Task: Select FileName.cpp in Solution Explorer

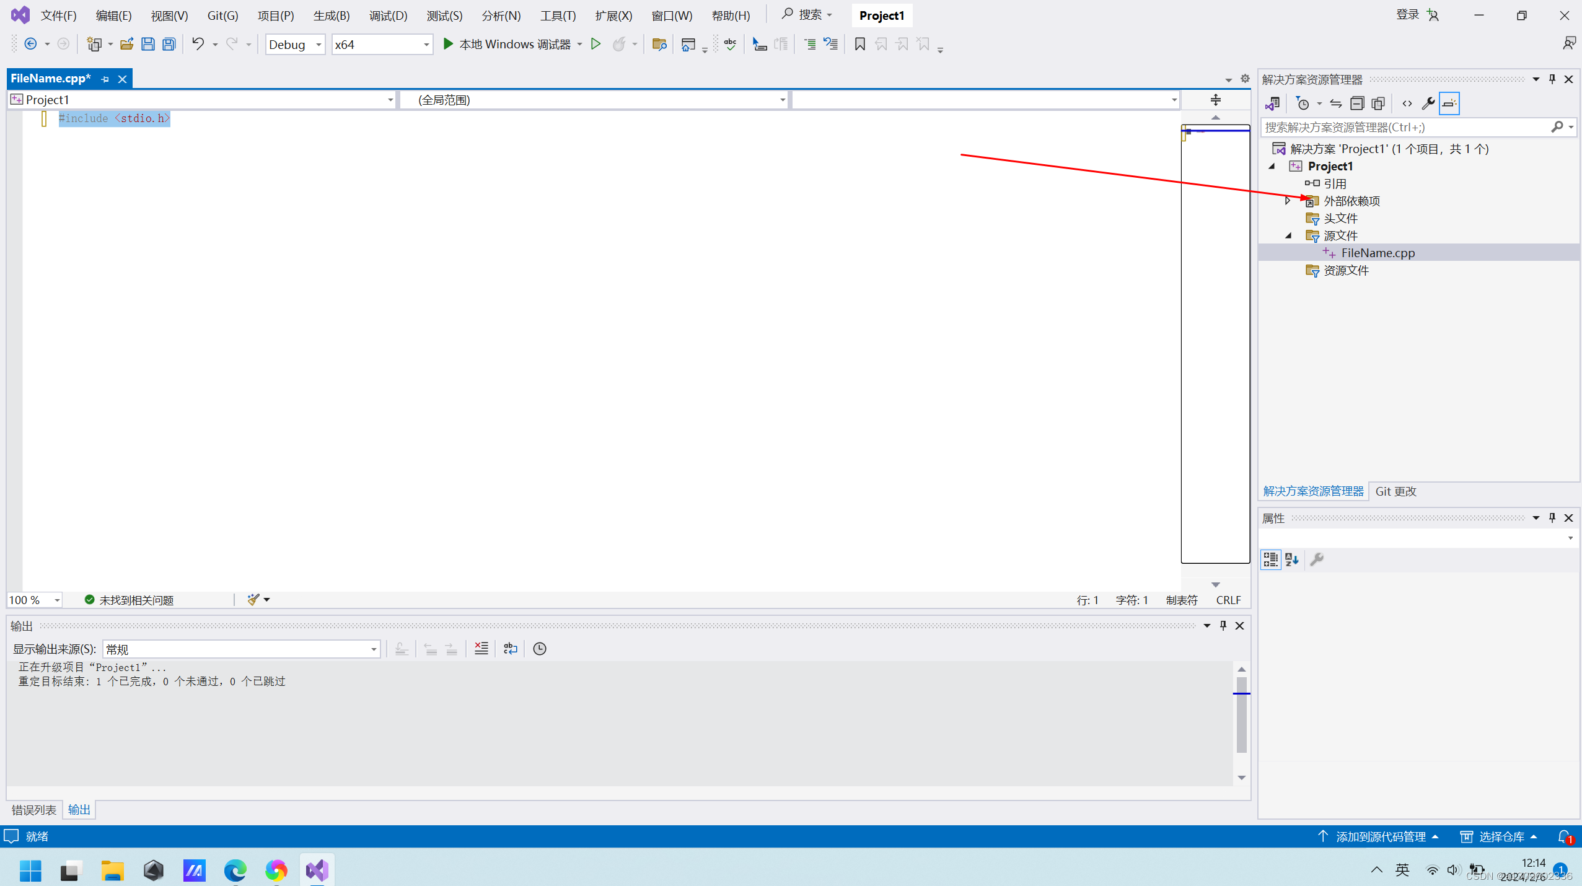Action: point(1380,252)
